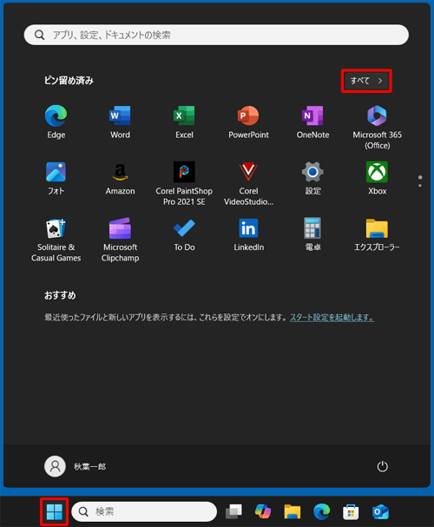Launch Word from pinned apps
Image resolution: width=434 pixels, height=527 pixels.
point(120,122)
